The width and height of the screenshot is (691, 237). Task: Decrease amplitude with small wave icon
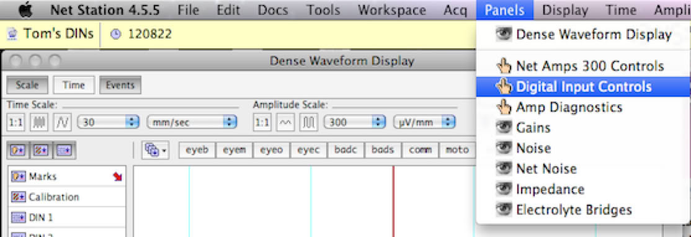[x=285, y=122]
